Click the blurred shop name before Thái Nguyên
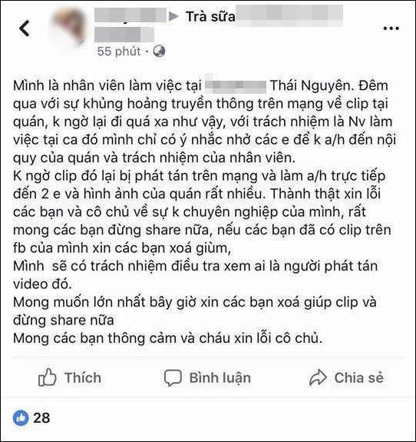Viewport: 416px width, 442px height. (236, 85)
